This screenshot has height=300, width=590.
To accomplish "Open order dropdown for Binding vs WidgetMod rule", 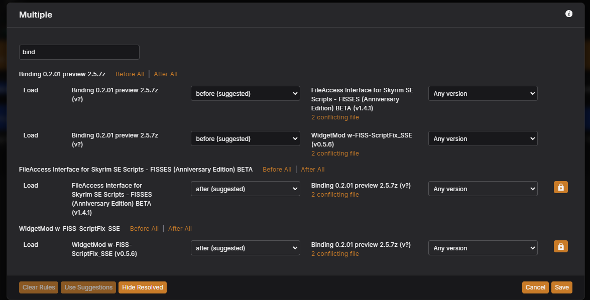I will pos(246,139).
